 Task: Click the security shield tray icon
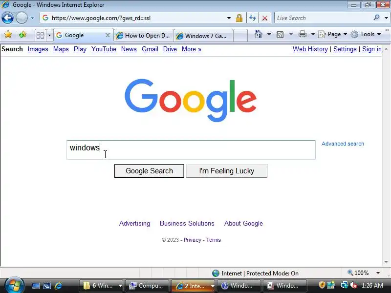click(322, 285)
